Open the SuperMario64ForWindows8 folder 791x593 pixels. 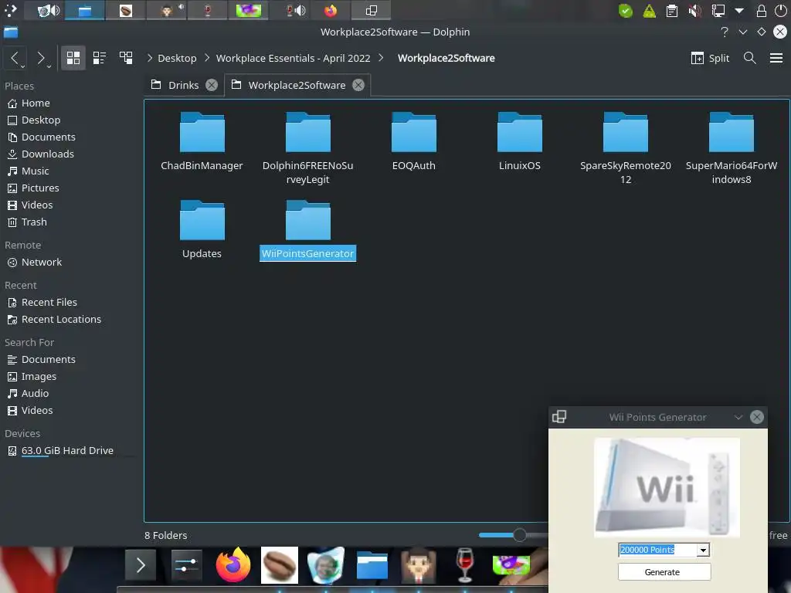pyautogui.click(x=732, y=148)
